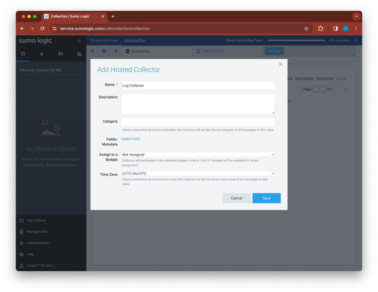This screenshot has height=292, width=378.
Task: Toggle the browser side panel icon
Action: (336, 28)
